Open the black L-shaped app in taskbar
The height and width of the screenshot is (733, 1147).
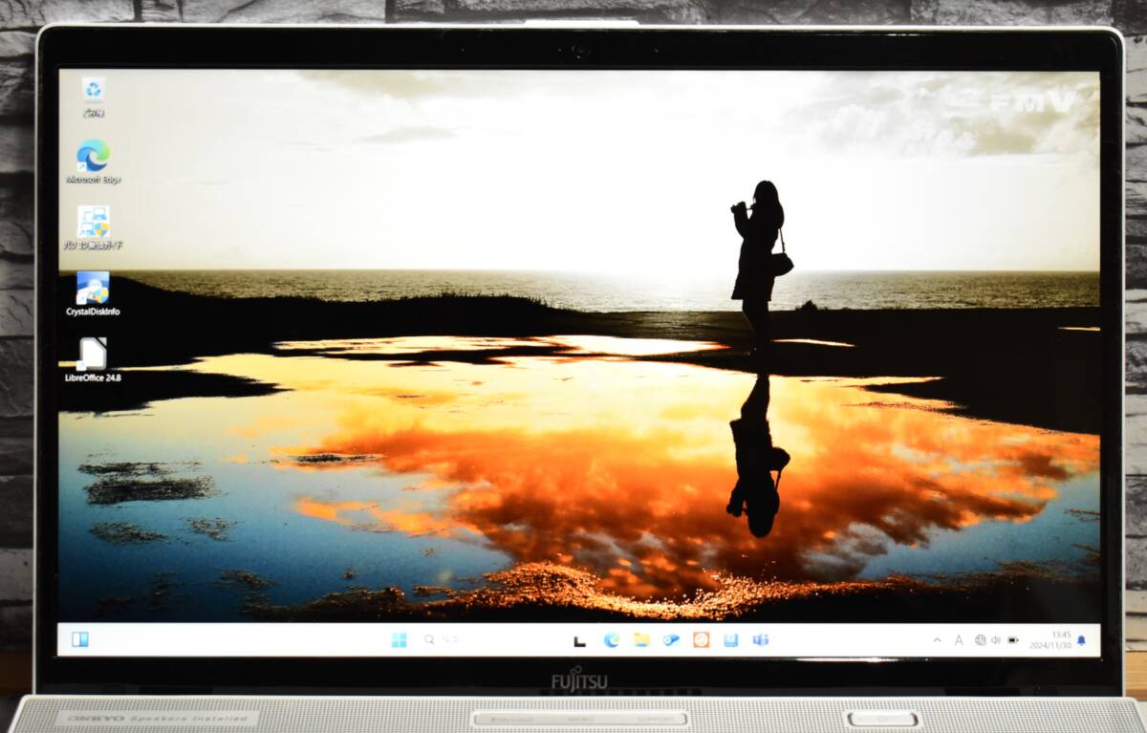579,640
